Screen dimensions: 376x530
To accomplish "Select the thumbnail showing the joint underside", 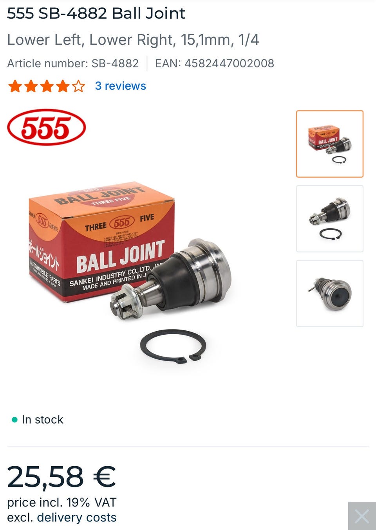I will point(330,293).
